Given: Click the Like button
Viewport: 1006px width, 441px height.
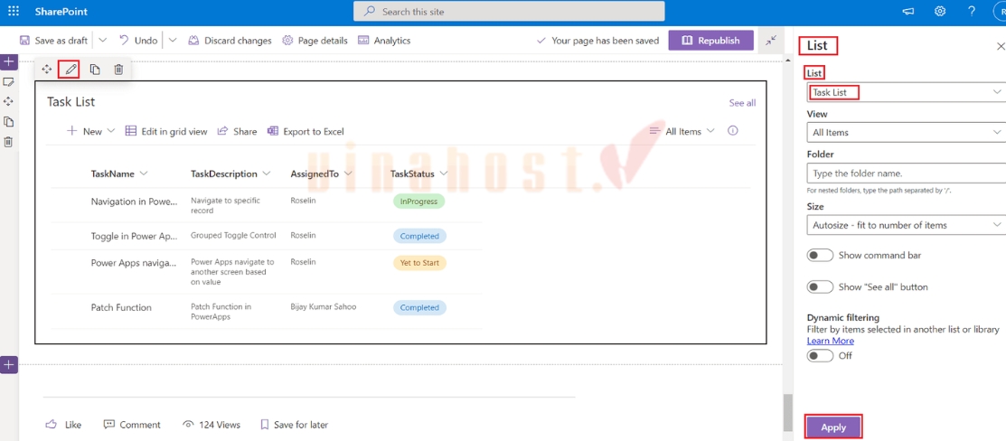Looking at the screenshot, I should point(63,425).
